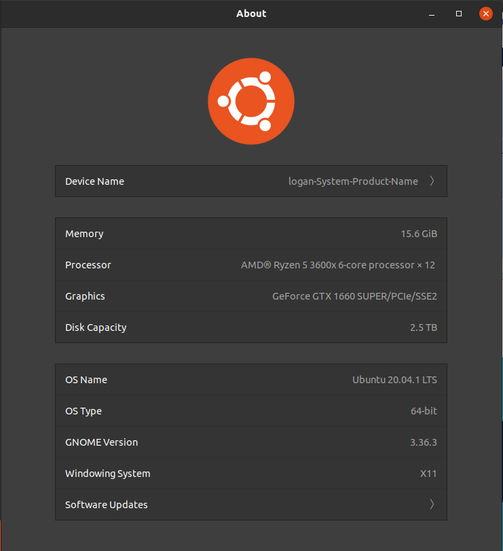The width and height of the screenshot is (503, 551).
Task: Minimize the About window
Action: 432,14
